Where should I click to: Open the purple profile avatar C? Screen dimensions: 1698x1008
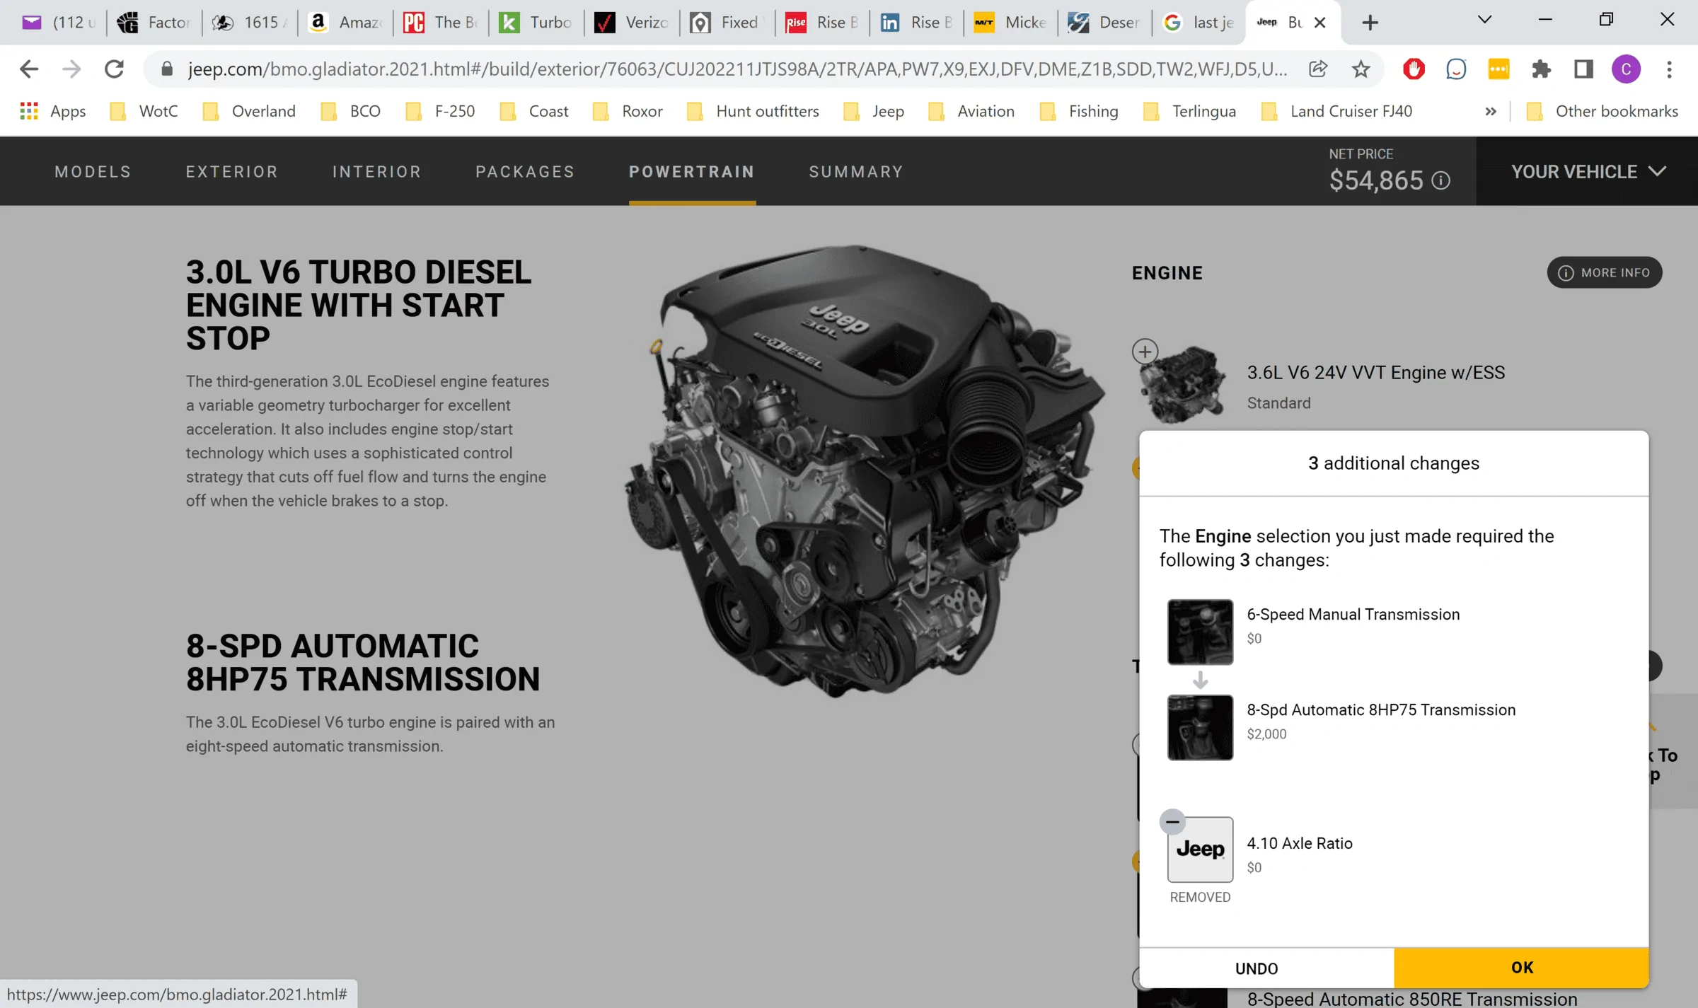[1626, 69]
